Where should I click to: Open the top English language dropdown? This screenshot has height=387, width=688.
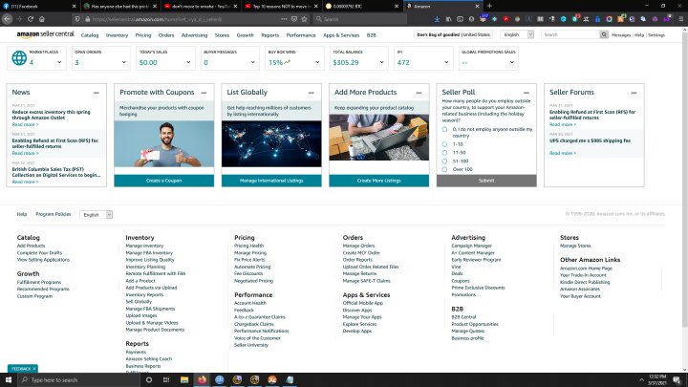point(517,34)
